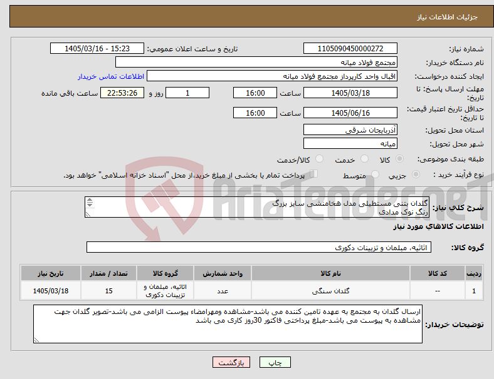494x379 pixels.
Task: Click the remaining time field 22:53:26
Action: (x=122, y=93)
